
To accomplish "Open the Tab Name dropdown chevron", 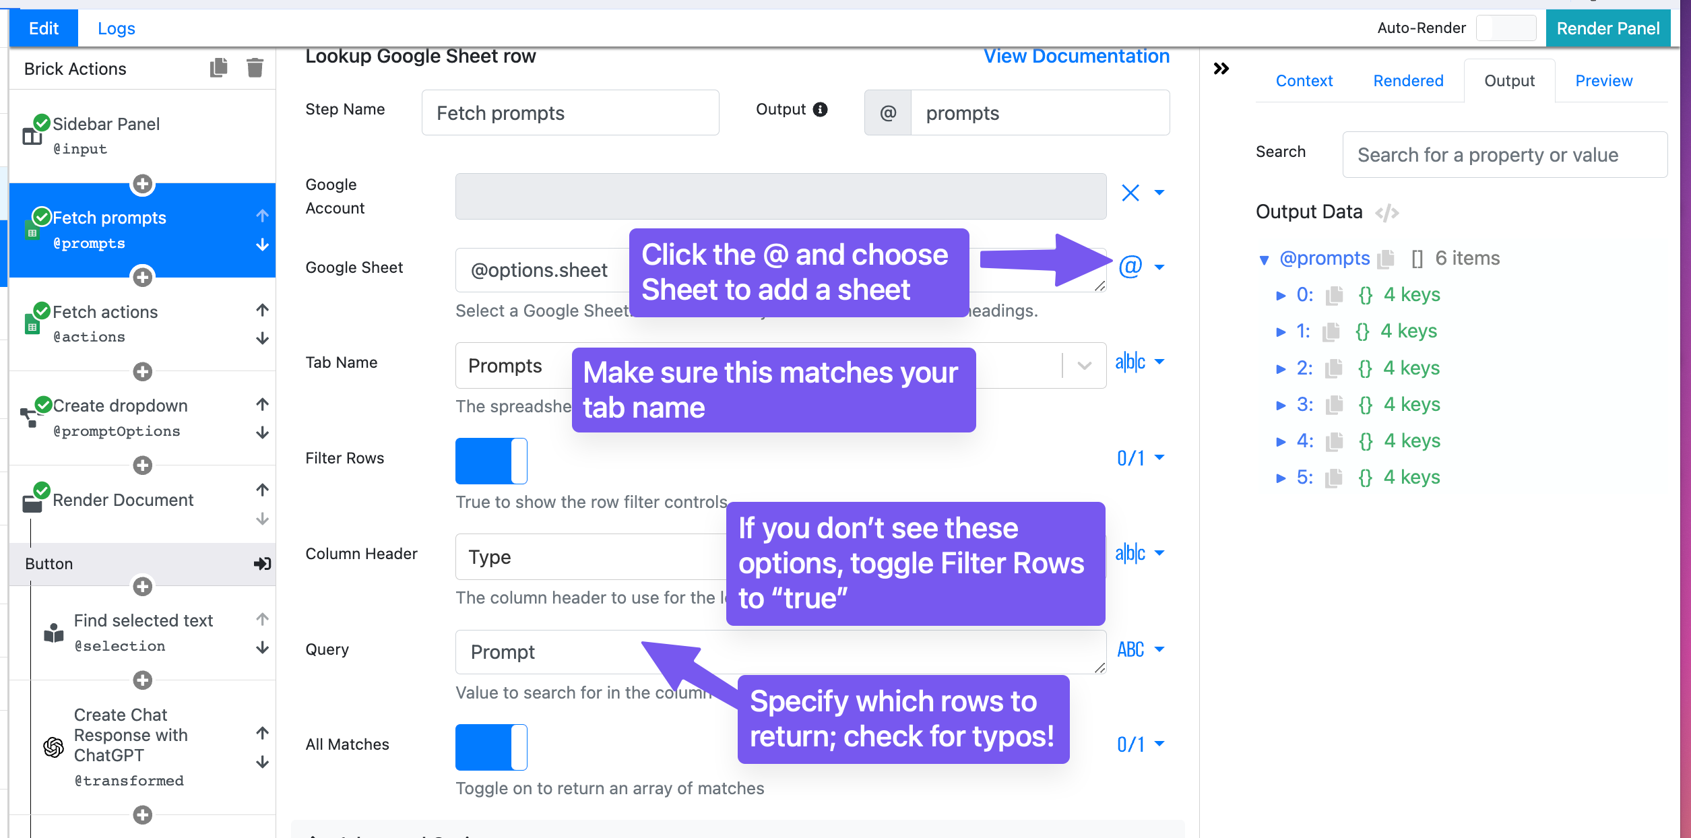I will pos(1084,366).
